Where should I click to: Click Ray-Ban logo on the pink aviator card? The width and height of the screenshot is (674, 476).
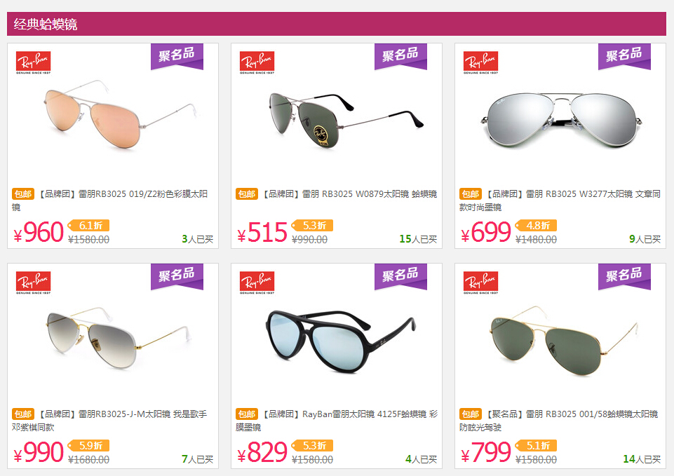(x=33, y=62)
